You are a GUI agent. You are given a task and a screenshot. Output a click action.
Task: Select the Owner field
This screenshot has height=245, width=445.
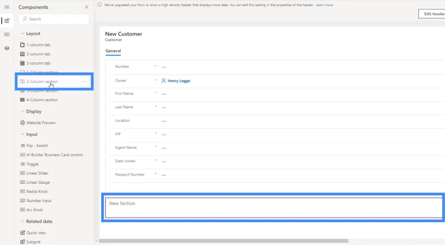pyautogui.click(x=277, y=81)
